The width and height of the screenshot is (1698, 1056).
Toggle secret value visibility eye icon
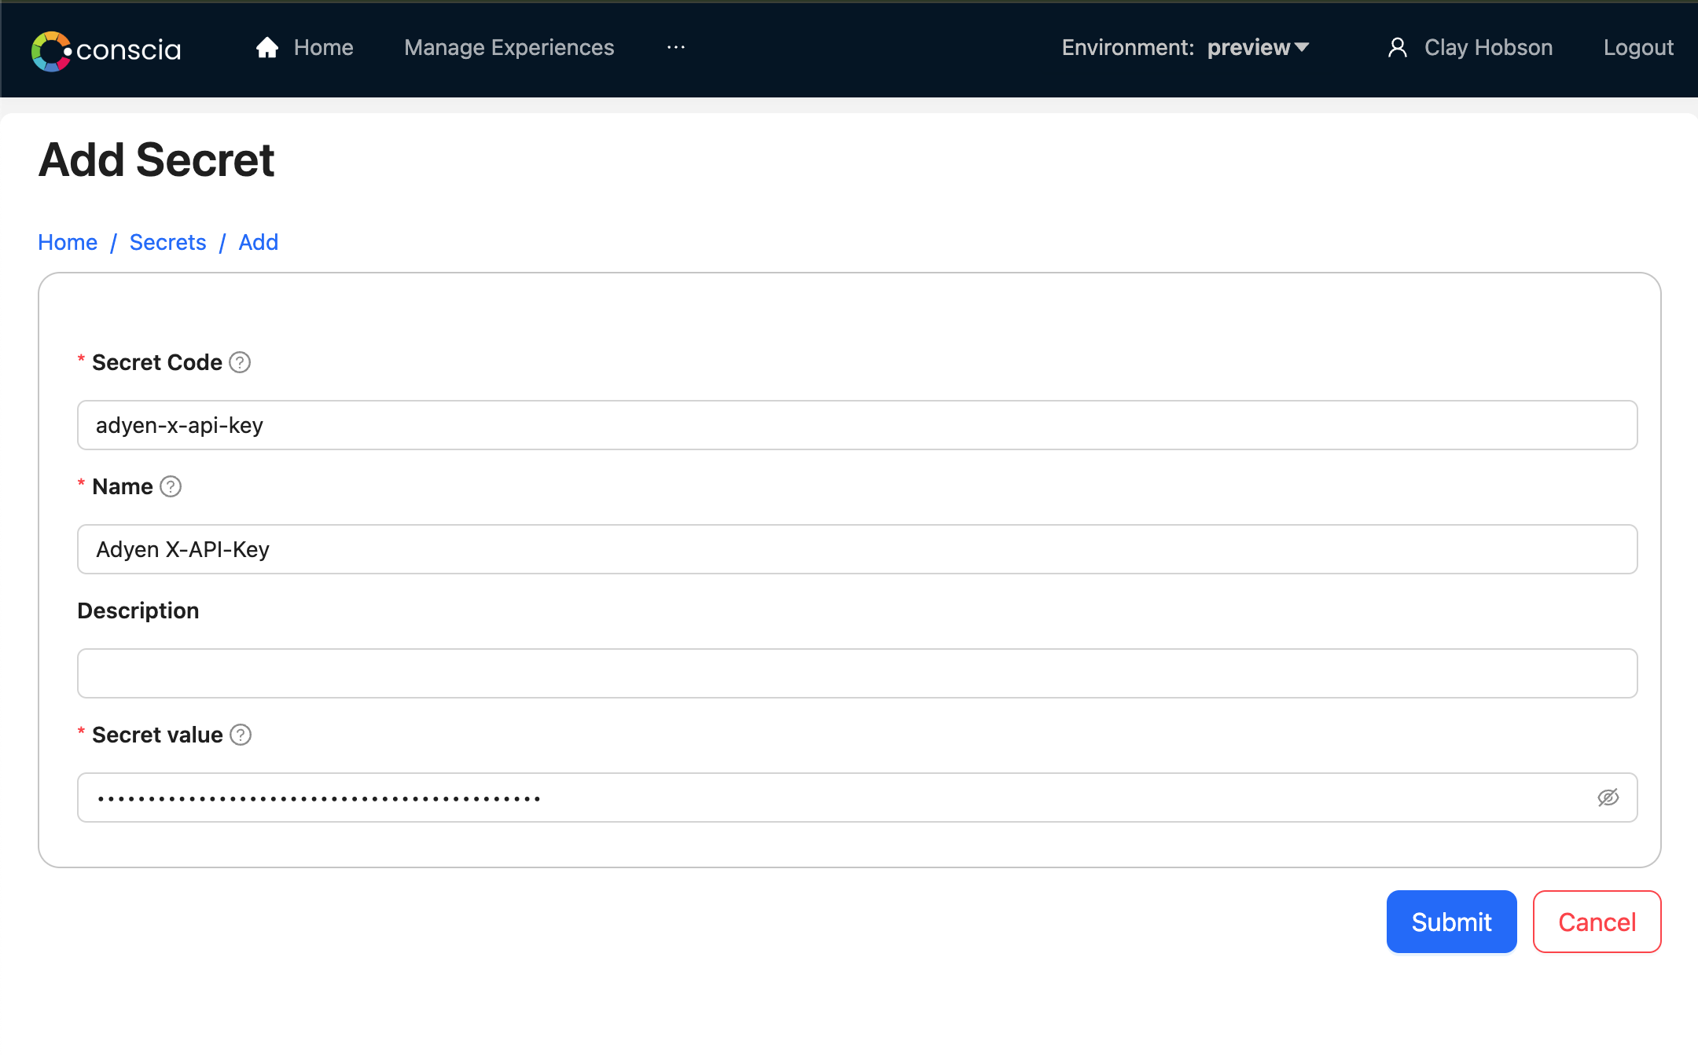coord(1608,797)
